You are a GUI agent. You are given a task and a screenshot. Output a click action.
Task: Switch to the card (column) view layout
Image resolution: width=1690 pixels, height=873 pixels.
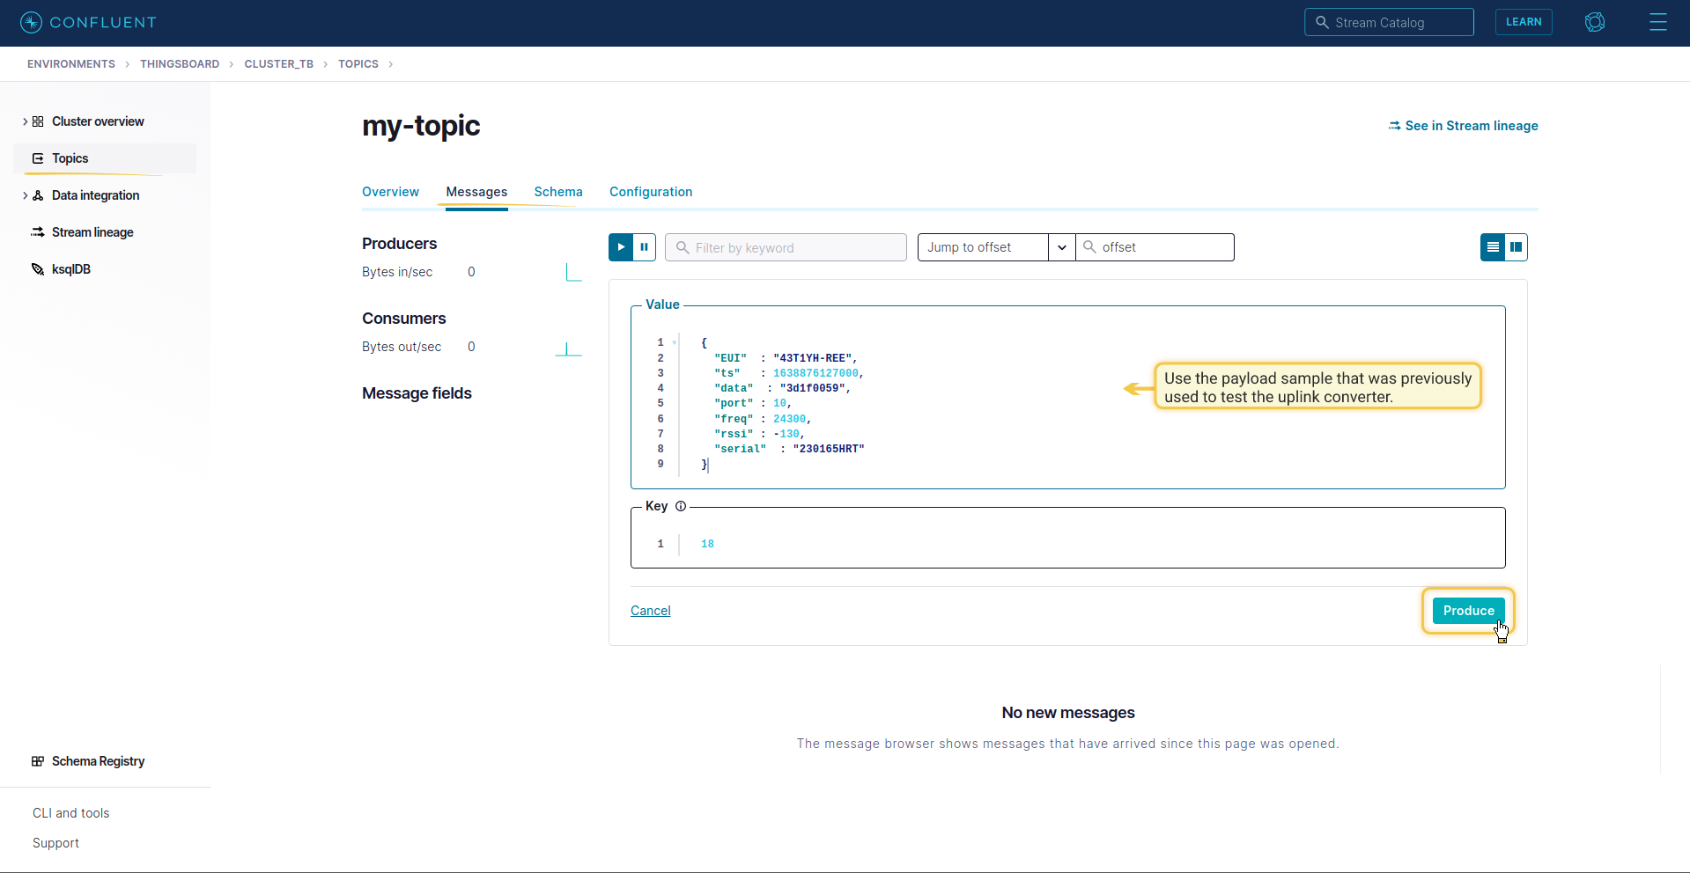(x=1516, y=247)
